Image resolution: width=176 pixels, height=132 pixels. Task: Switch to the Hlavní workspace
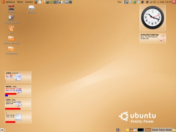point(148,130)
